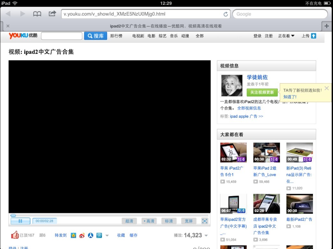Screen dimensions: 333x249
Task: Tap the Safari share icon
Action: 52,14
